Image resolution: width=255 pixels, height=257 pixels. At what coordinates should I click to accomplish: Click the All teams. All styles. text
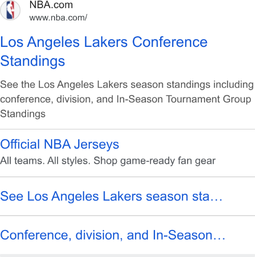click(x=45, y=161)
